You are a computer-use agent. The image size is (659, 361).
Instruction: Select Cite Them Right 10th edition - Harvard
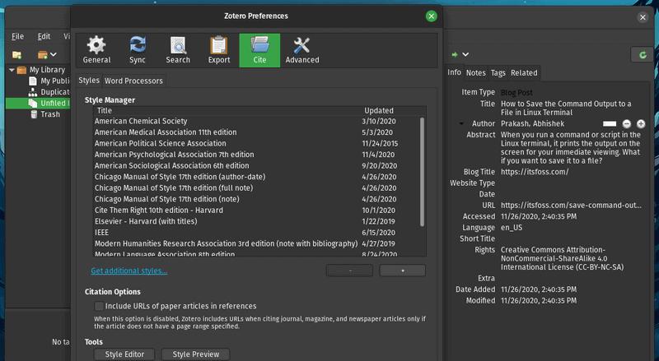coord(256,211)
